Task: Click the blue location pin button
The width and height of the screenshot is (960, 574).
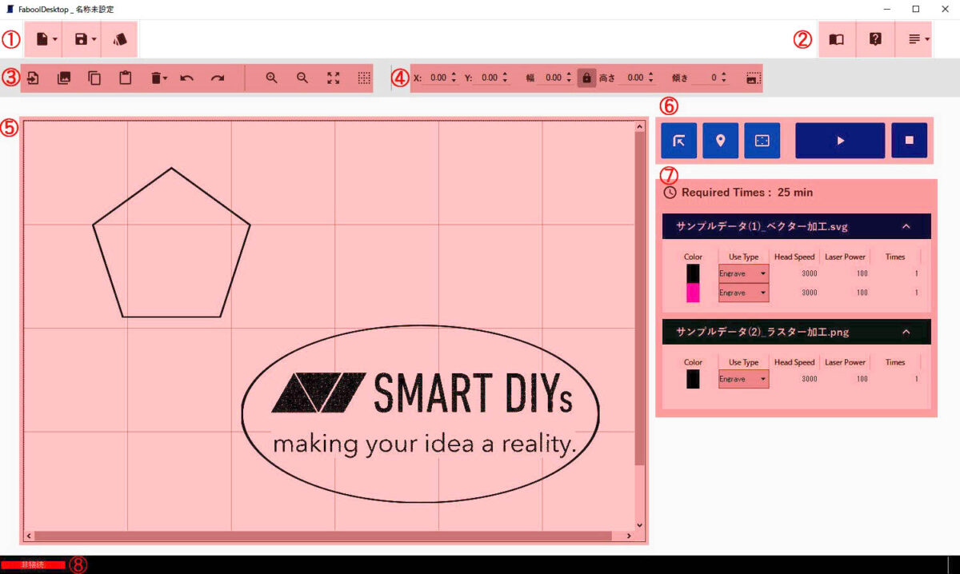Action: (x=721, y=141)
